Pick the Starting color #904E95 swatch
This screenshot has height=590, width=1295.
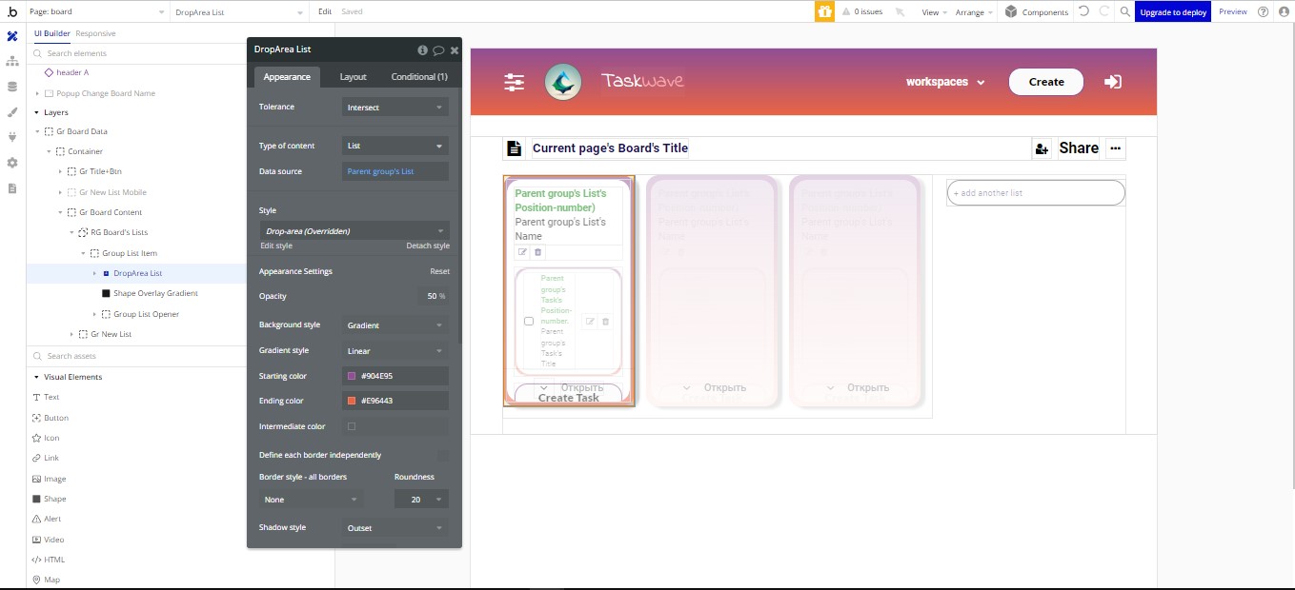[352, 377]
